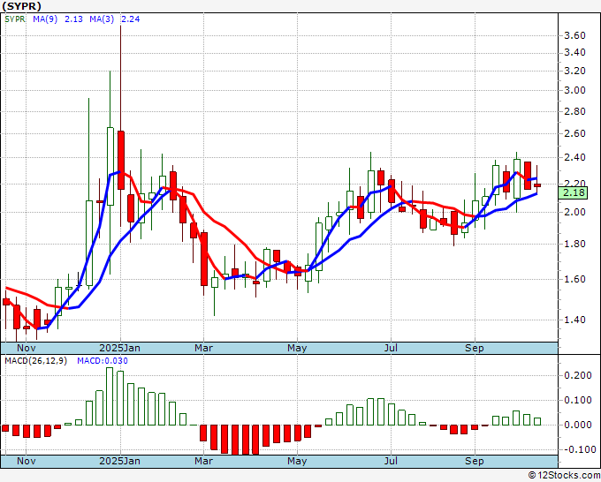Image resolution: width=601 pixels, height=482 pixels.
Task: Click the tallest green MACD histogram bar
Action: click(110, 395)
